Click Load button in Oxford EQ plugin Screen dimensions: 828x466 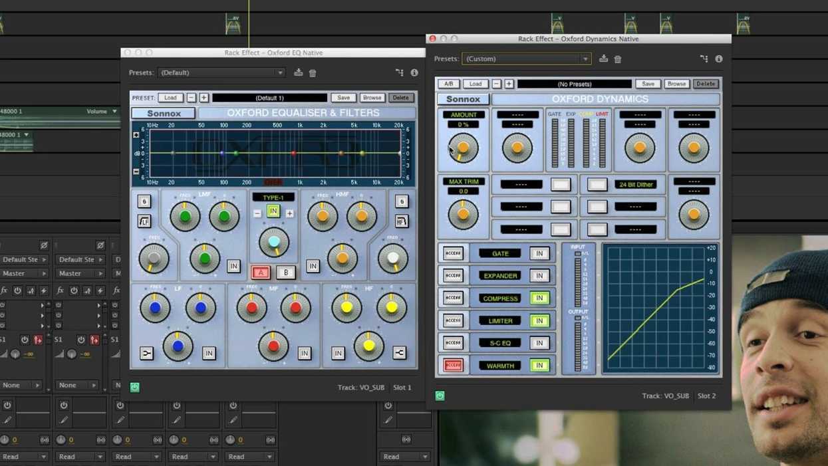[x=170, y=98]
